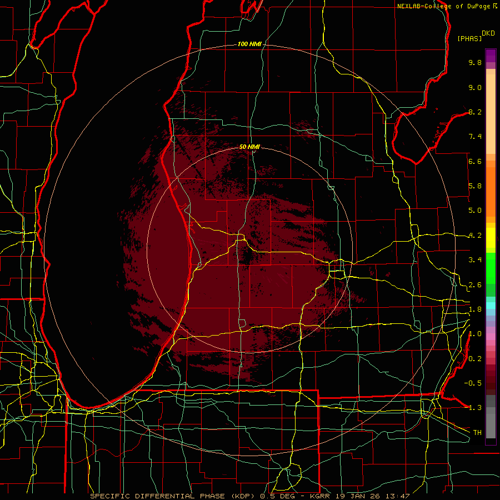This screenshot has height=500, width=500.
Task: Select the 5.8 value on the scale
Action: point(475,186)
